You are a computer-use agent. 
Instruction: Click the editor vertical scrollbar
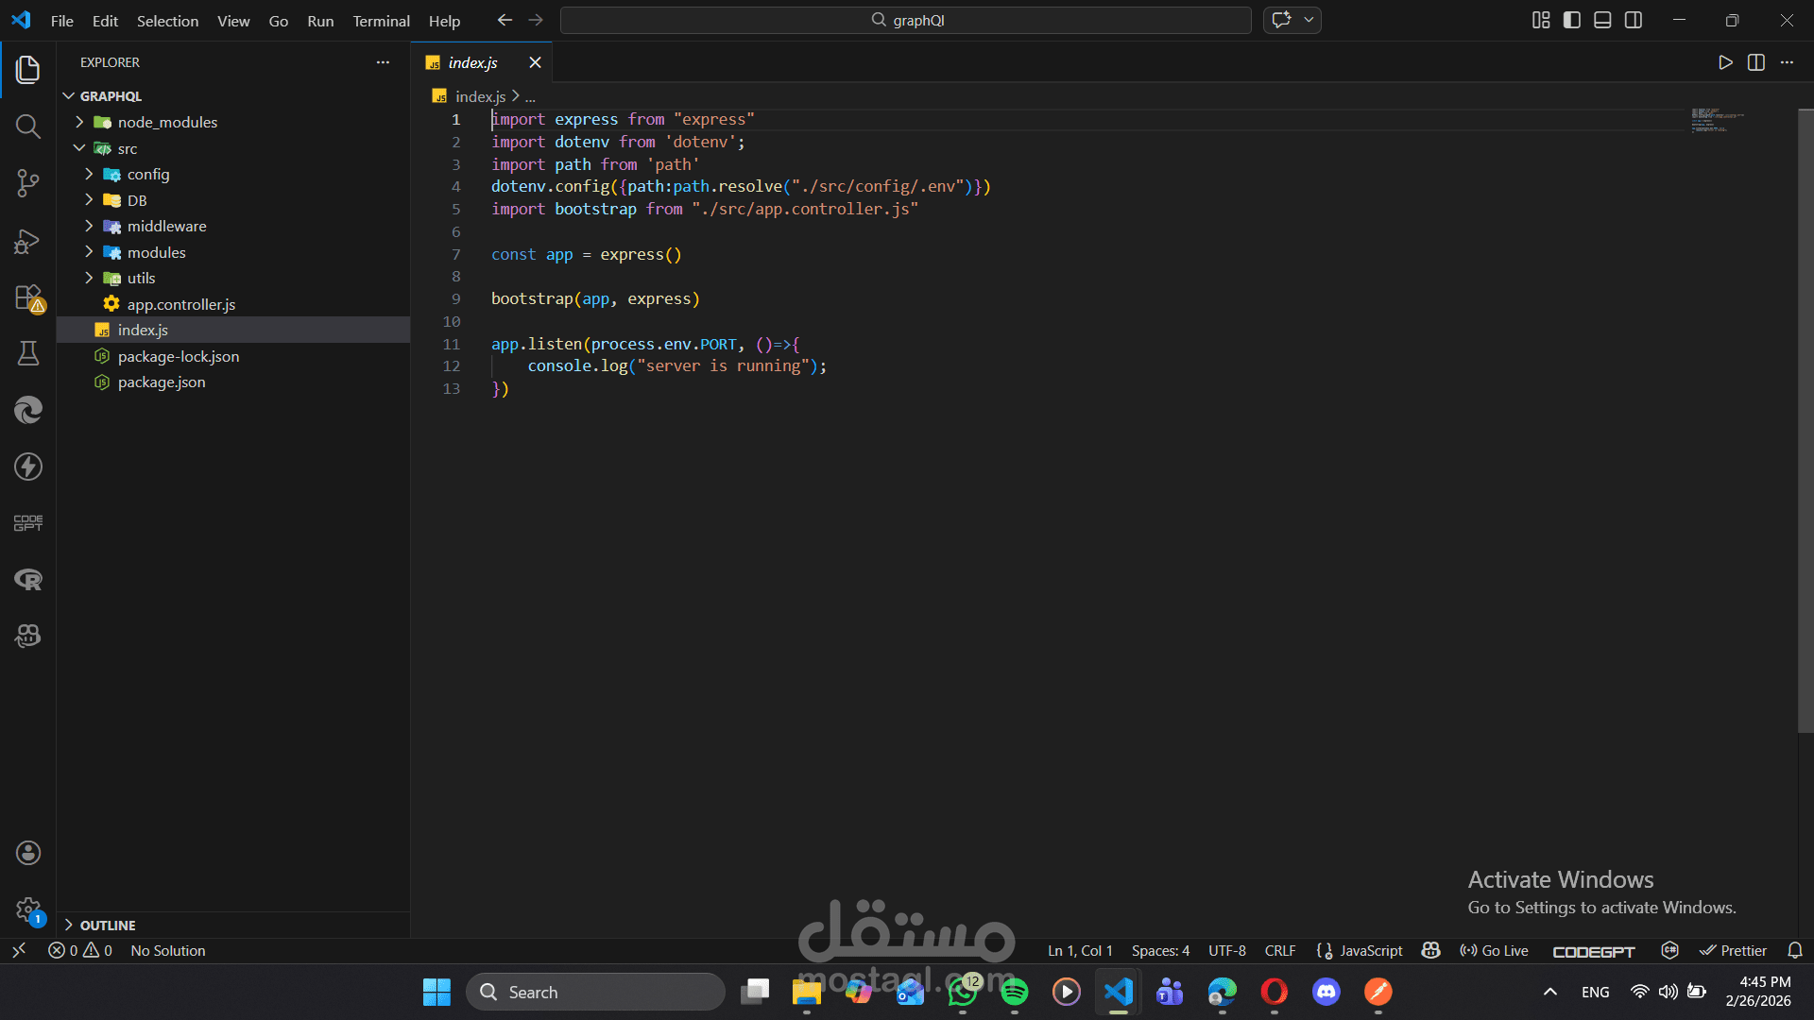coord(1805,420)
